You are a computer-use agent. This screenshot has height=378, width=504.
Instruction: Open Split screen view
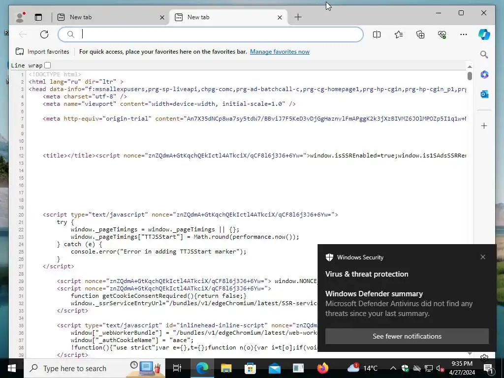point(377,34)
